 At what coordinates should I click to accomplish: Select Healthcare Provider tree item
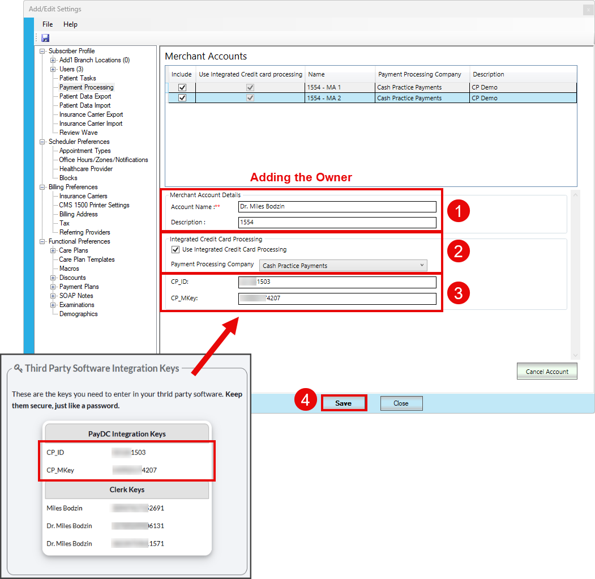point(86,169)
